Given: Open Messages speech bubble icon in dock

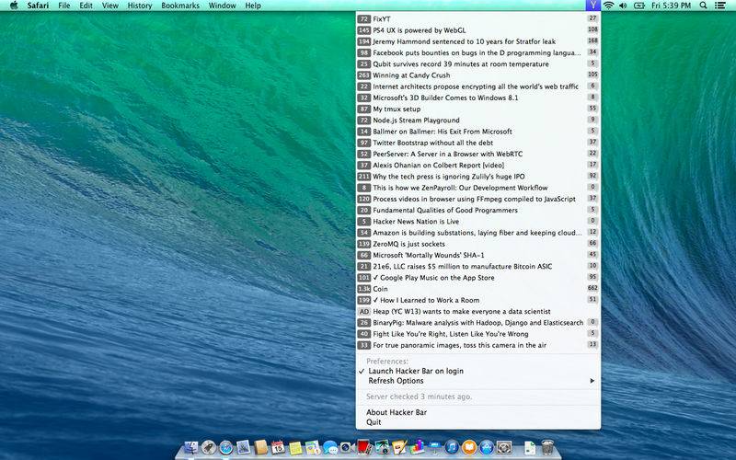Looking at the screenshot, I should coord(330,447).
